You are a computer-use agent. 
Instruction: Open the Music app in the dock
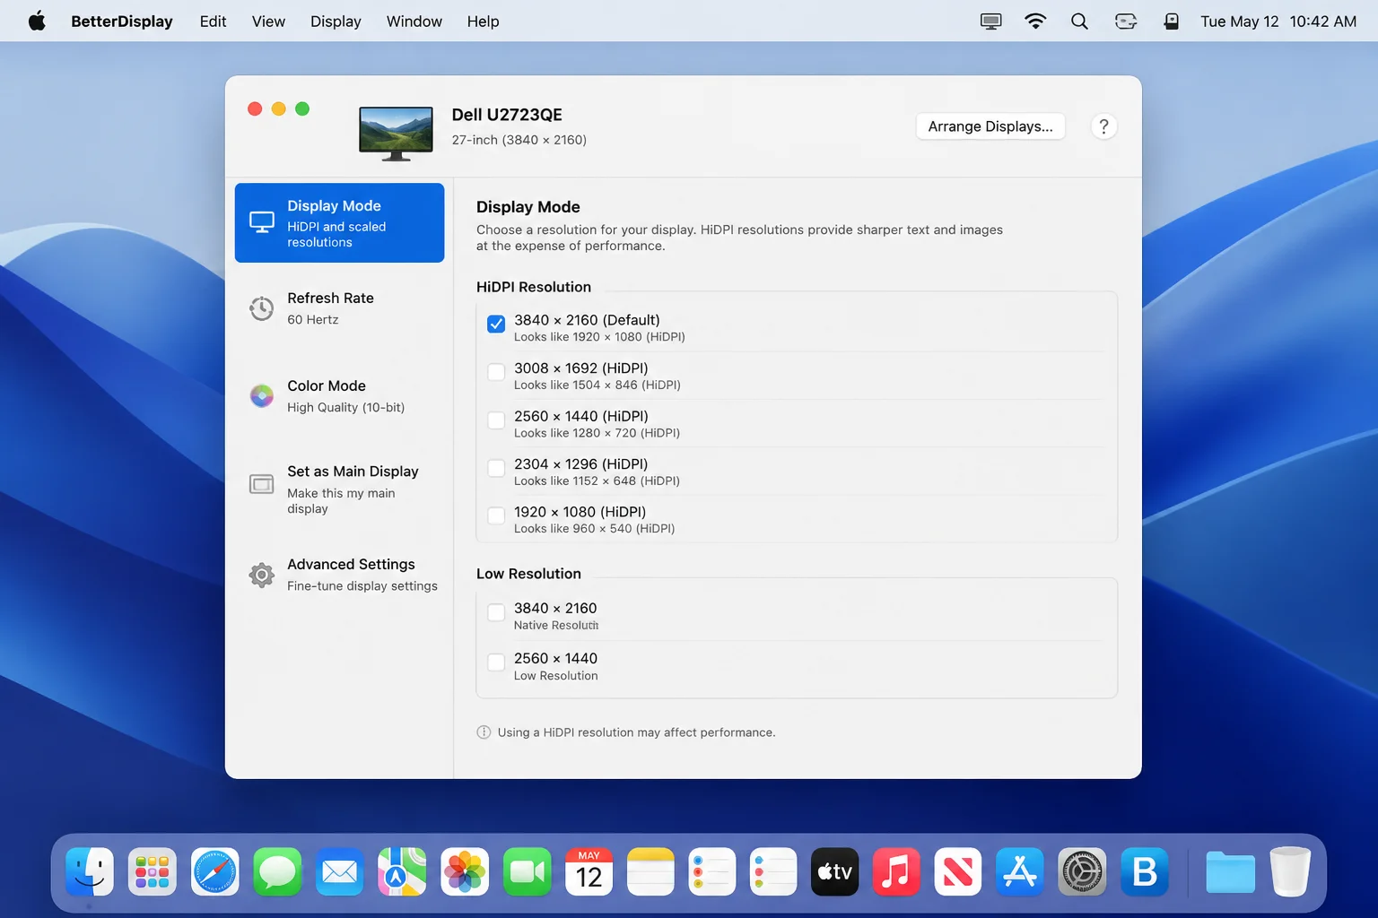coord(896,871)
